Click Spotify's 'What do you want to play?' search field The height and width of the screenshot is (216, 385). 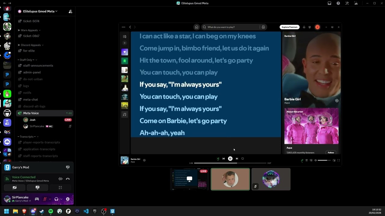click(231, 27)
